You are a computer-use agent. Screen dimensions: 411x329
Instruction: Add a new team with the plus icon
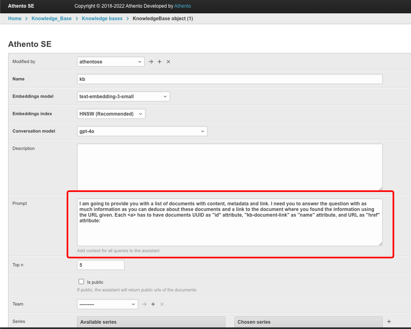click(x=153, y=304)
